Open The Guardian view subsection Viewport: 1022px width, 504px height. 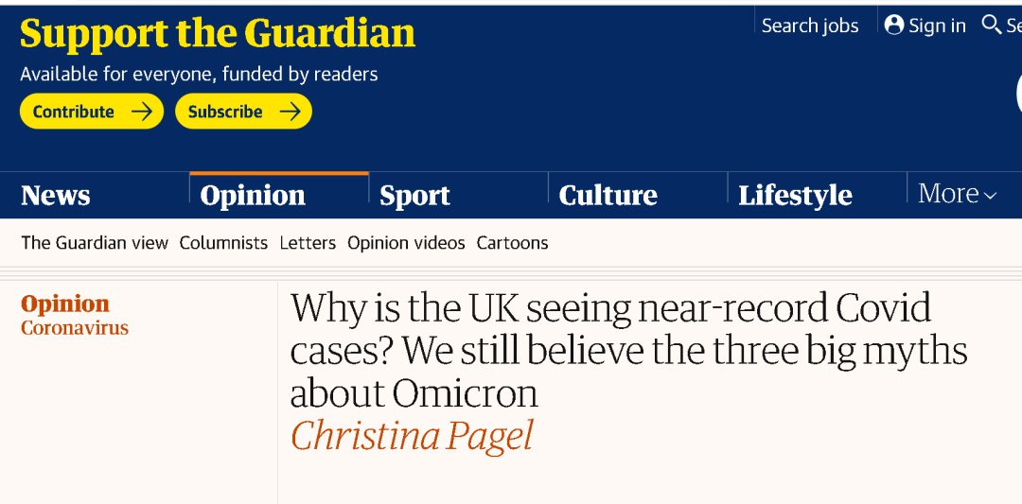(x=95, y=243)
